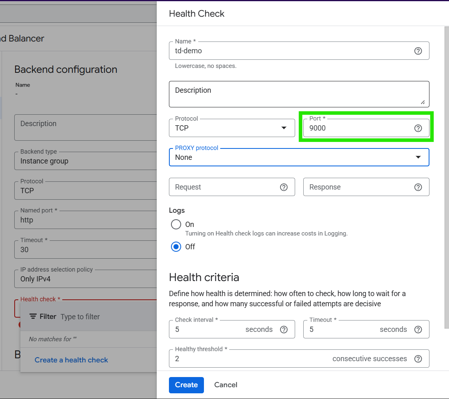Click help icon for Timeout seconds
This screenshot has width=449, height=399.
[418, 329]
